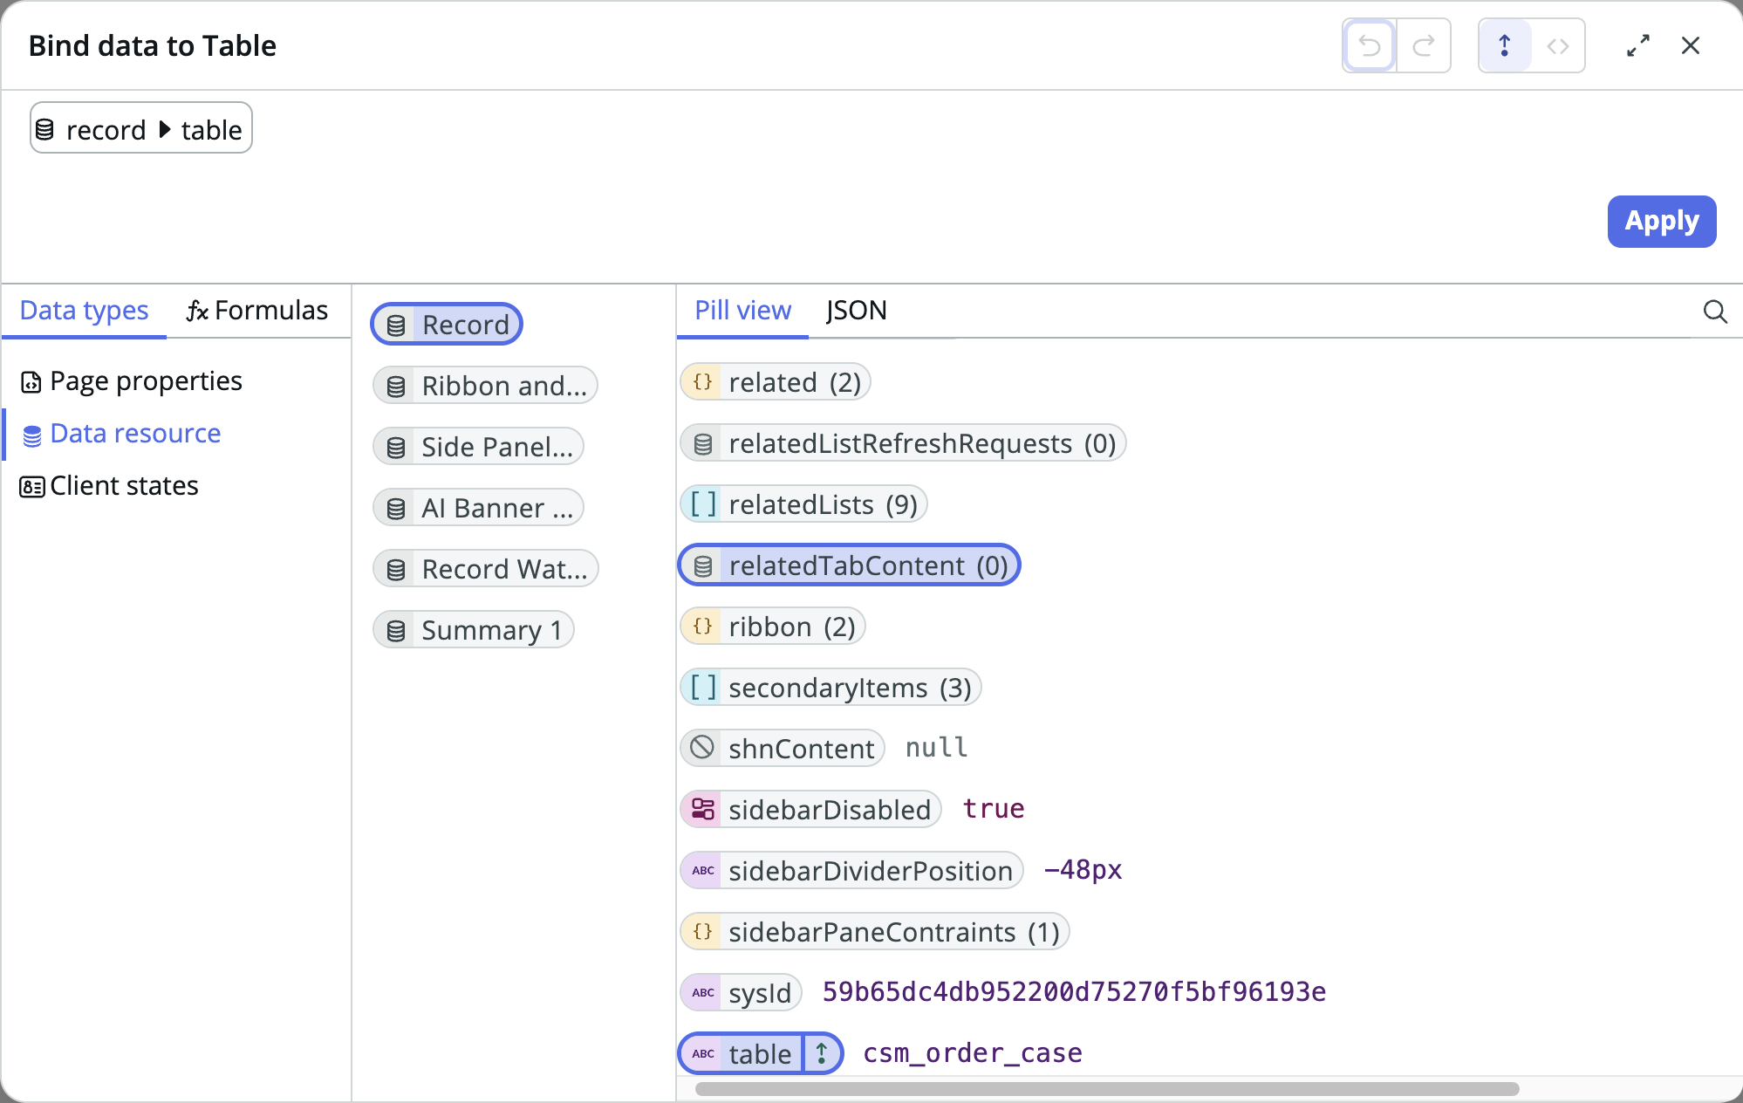Toggle the code editor mode button
The width and height of the screenshot is (1743, 1103).
tap(1558, 45)
